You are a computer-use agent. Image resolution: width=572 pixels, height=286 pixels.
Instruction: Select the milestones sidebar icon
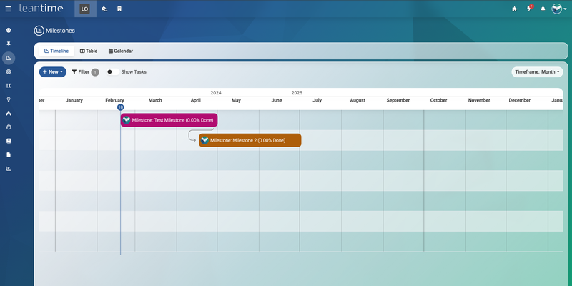pos(9,58)
